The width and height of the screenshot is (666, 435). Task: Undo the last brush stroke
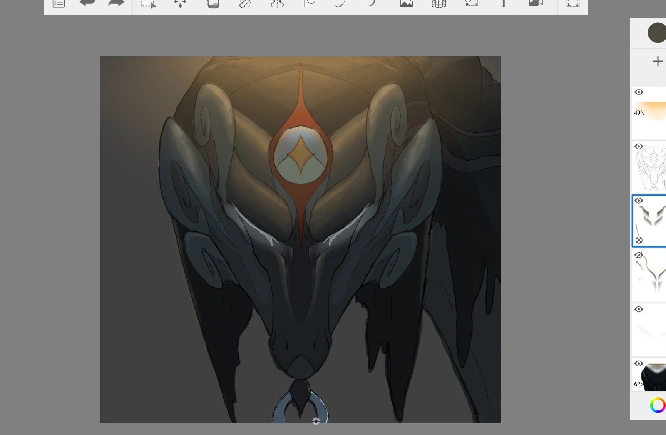pos(88,3)
